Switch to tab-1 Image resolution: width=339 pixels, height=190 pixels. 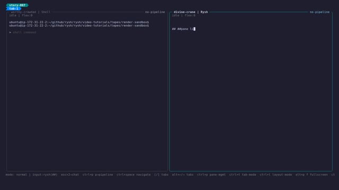pyautogui.click(x=14, y=8)
